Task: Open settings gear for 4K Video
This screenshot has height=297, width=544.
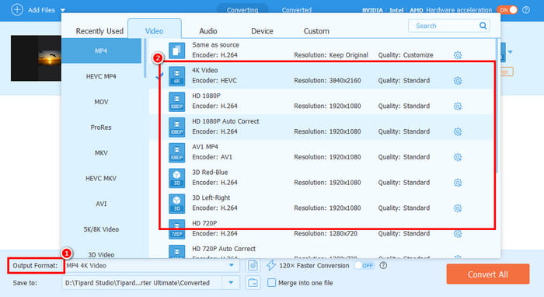Action: [458, 81]
